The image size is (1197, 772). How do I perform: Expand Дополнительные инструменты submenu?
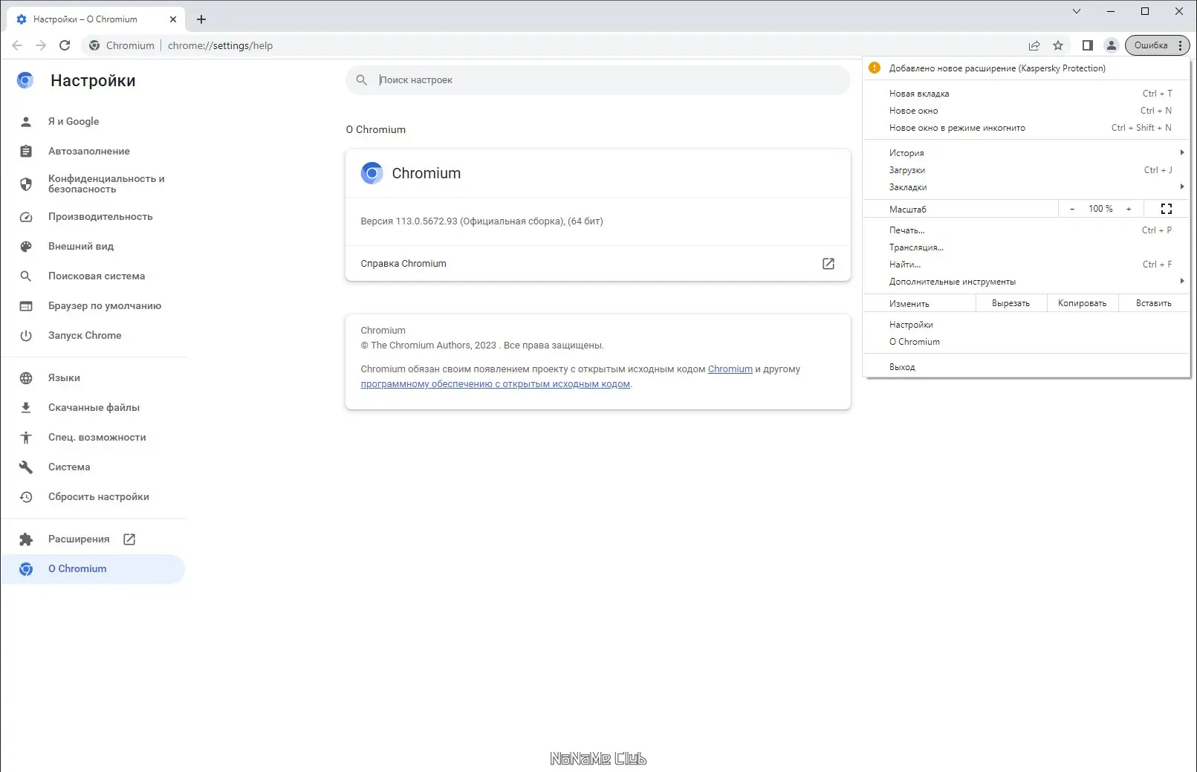[1026, 282]
